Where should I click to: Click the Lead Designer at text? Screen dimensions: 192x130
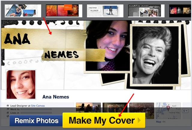(x=20, y=106)
